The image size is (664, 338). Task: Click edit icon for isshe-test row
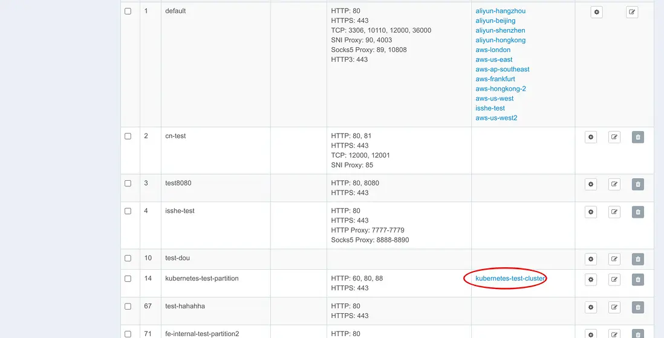point(614,212)
